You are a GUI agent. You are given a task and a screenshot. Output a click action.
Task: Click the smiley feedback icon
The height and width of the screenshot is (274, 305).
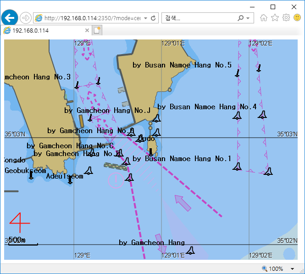click(297, 18)
